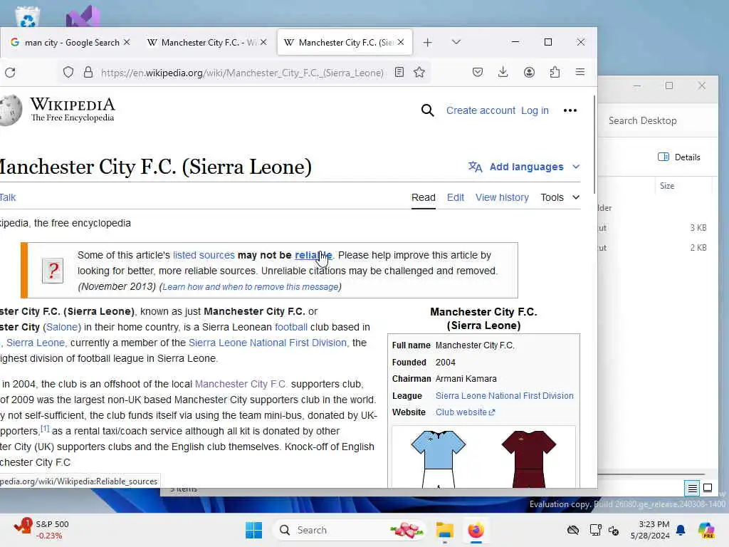Click the light blue home kit image

pyautogui.click(x=439, y=459)
